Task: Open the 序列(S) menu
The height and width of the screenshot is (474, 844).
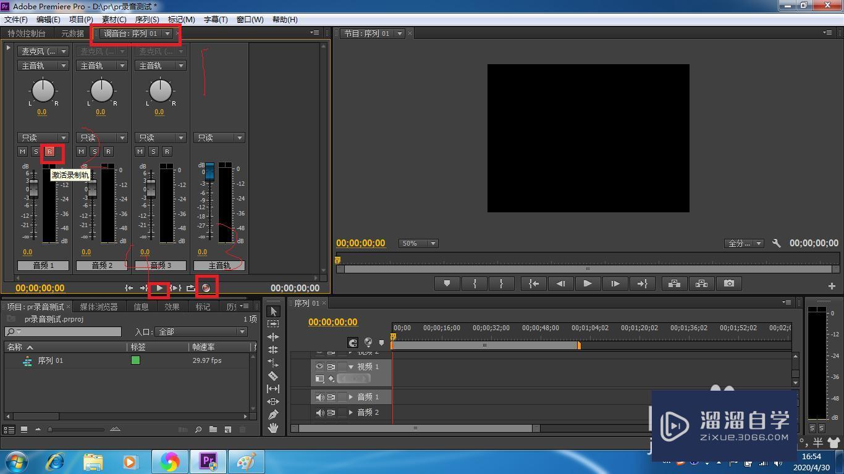Action: pos(146,20)
